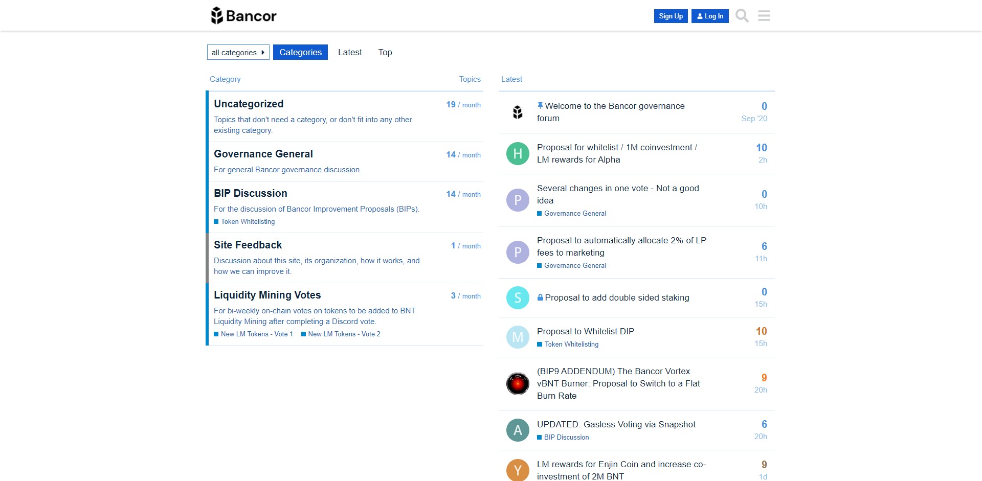The image size is (982, 481).
Task: Open the BIP9 ADDENDUM Bancor Vortex topic
Action: coord(618,383)
